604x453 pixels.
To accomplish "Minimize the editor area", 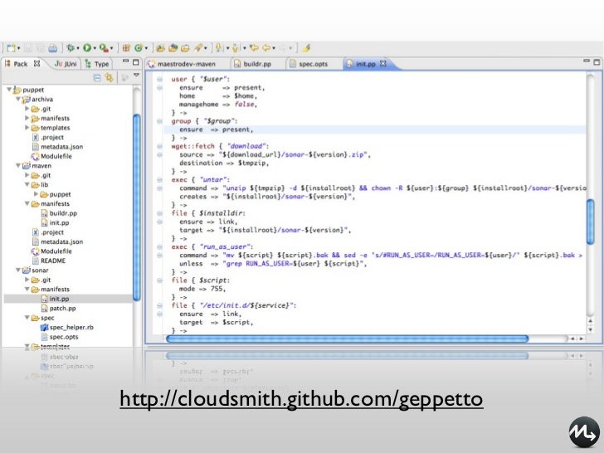I will point(587,61).
